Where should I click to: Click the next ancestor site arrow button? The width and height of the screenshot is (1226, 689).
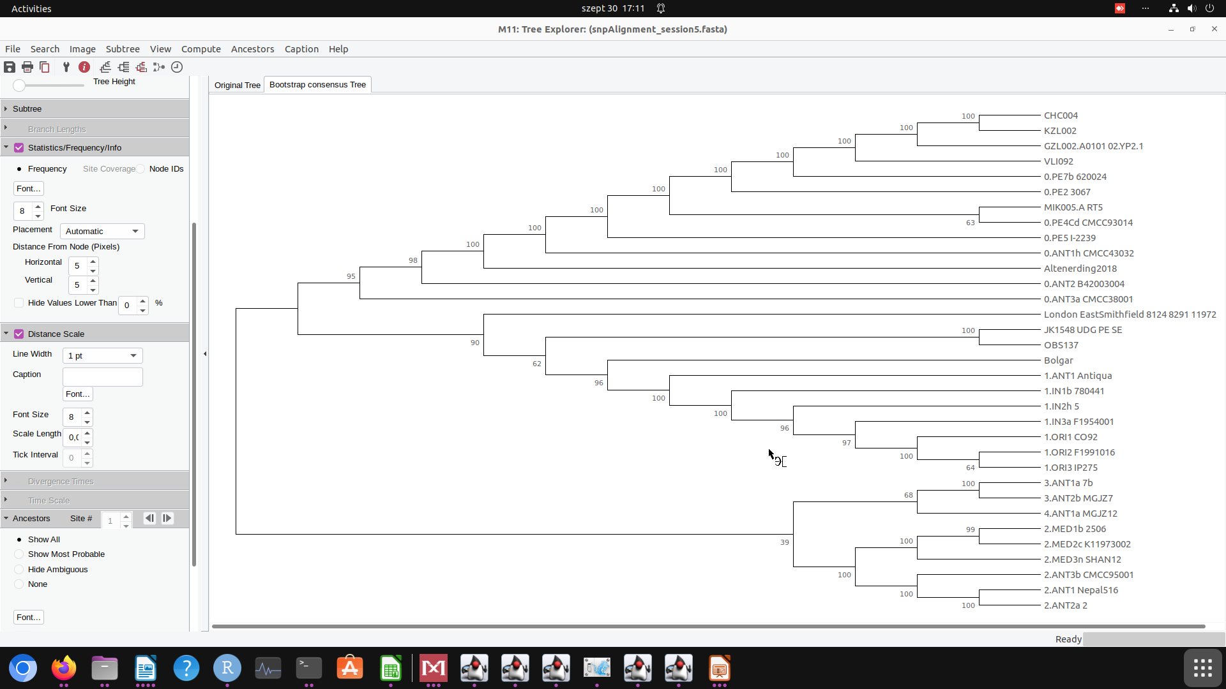click(x=167, y=519)
